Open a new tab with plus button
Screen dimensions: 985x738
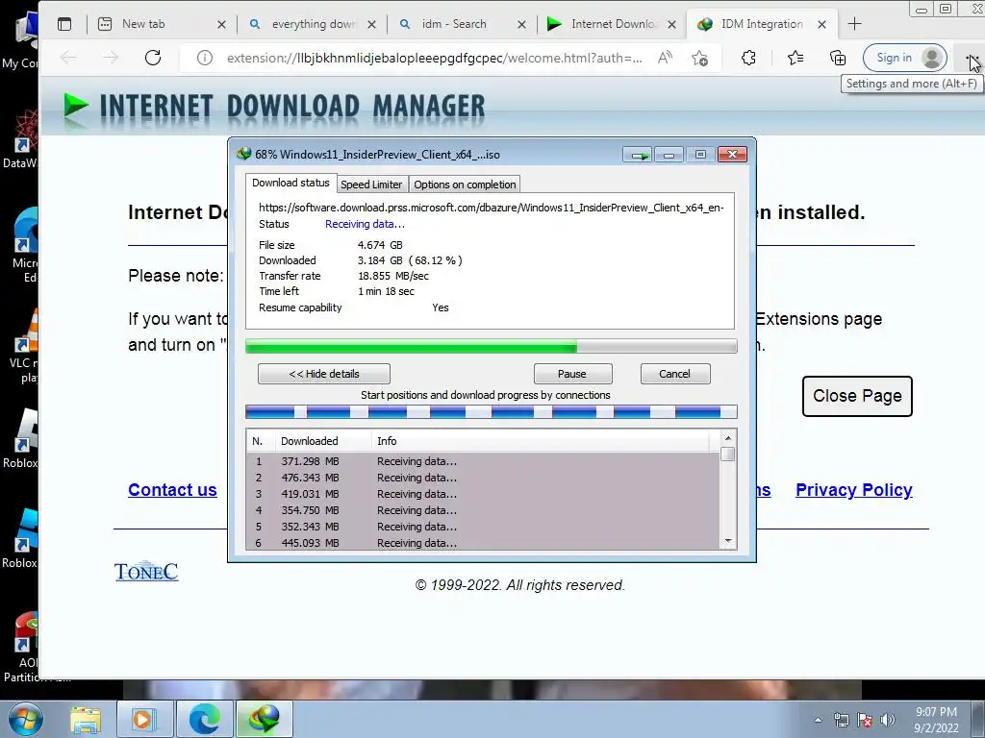[x=854, y=24]
